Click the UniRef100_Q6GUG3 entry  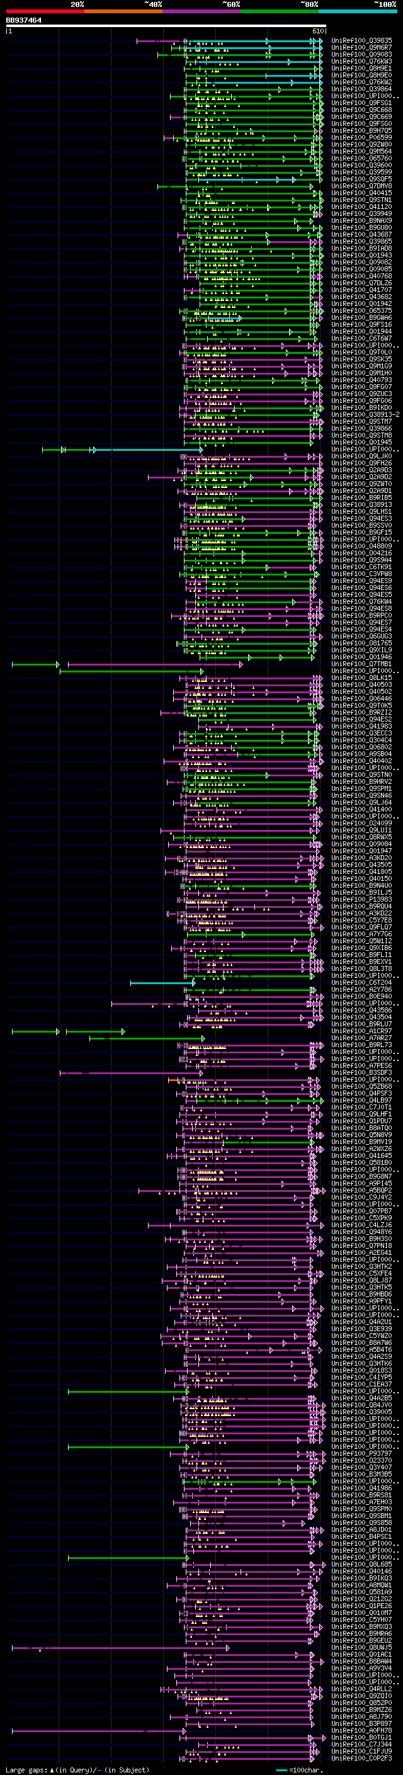(361, 636)
